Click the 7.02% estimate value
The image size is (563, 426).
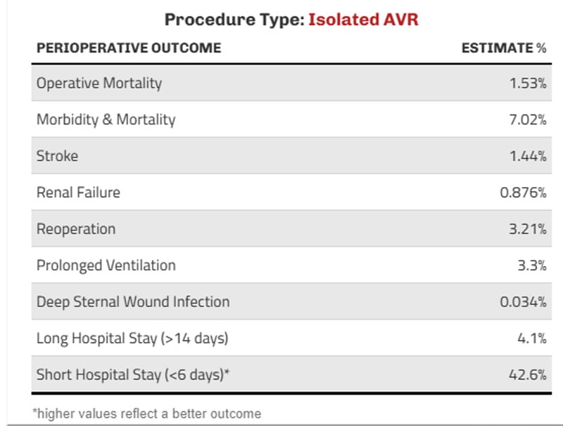pyautogui.click(x=528, y=120)
